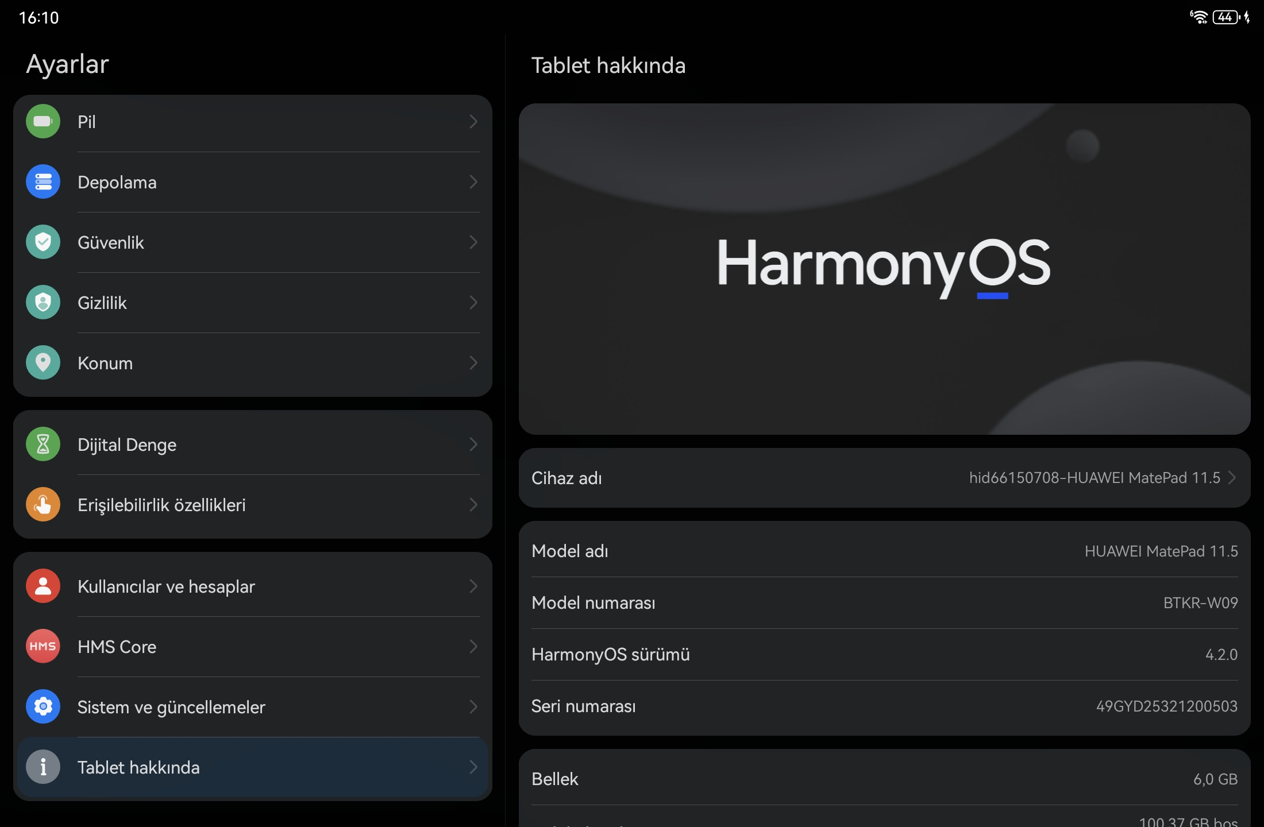
Task: Tap the battery level indicator
Action: coord(1226,17)
